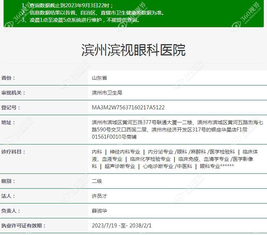Click the notice about 卫生健康委 data
The width and height of the screenshot is (267, 235).
(x=93, y=13)
